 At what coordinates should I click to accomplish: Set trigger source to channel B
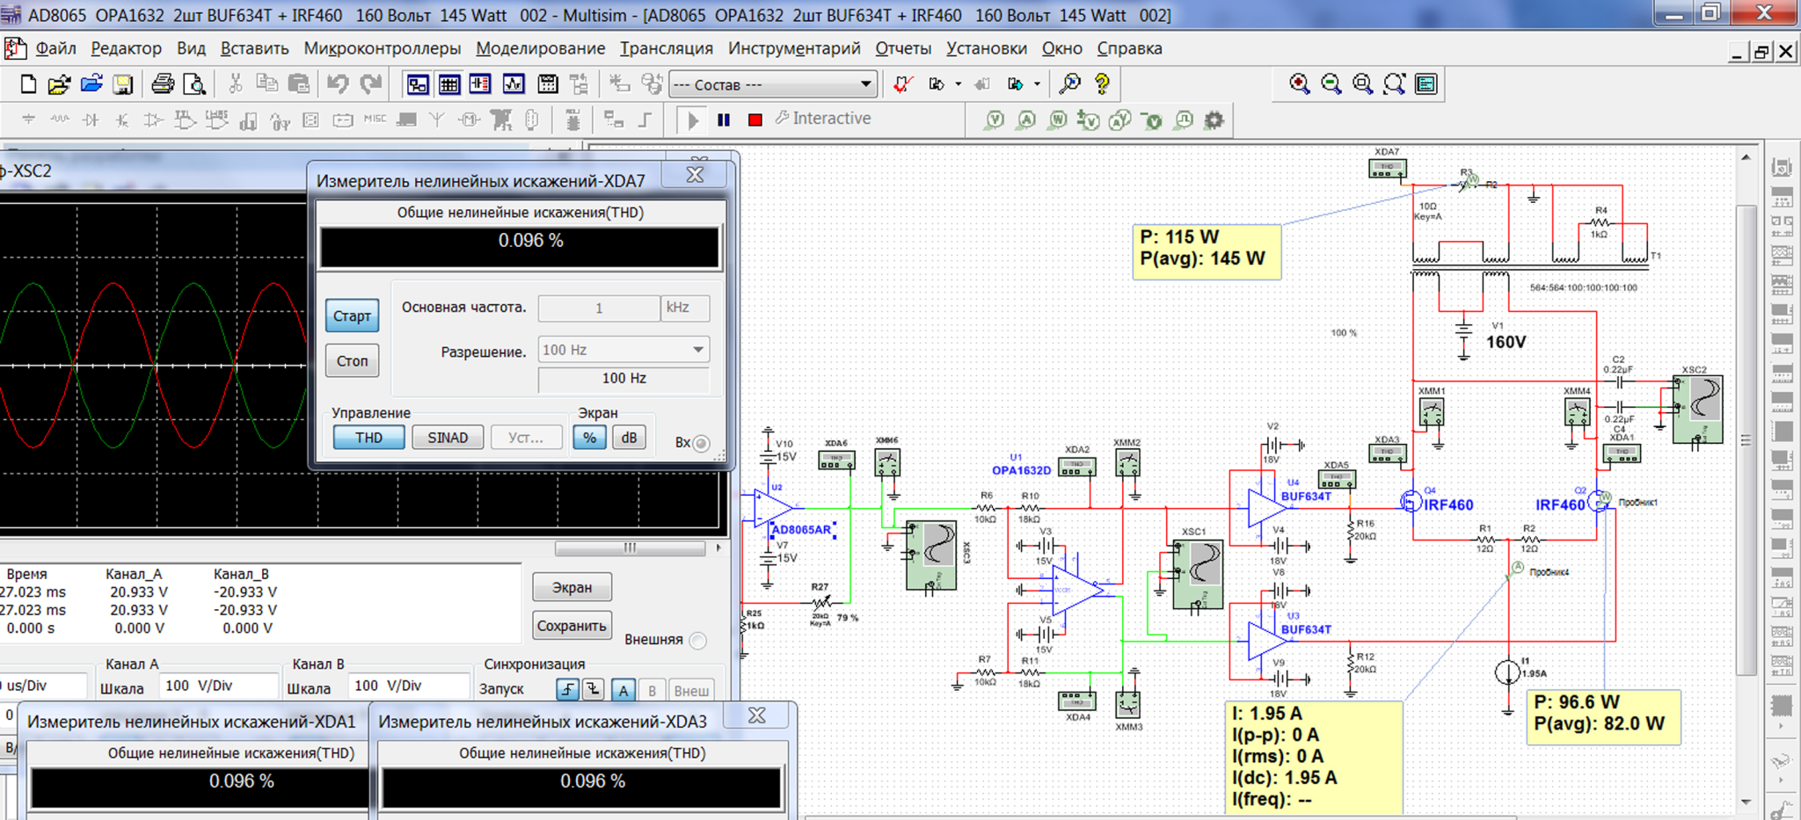[652, 691]
